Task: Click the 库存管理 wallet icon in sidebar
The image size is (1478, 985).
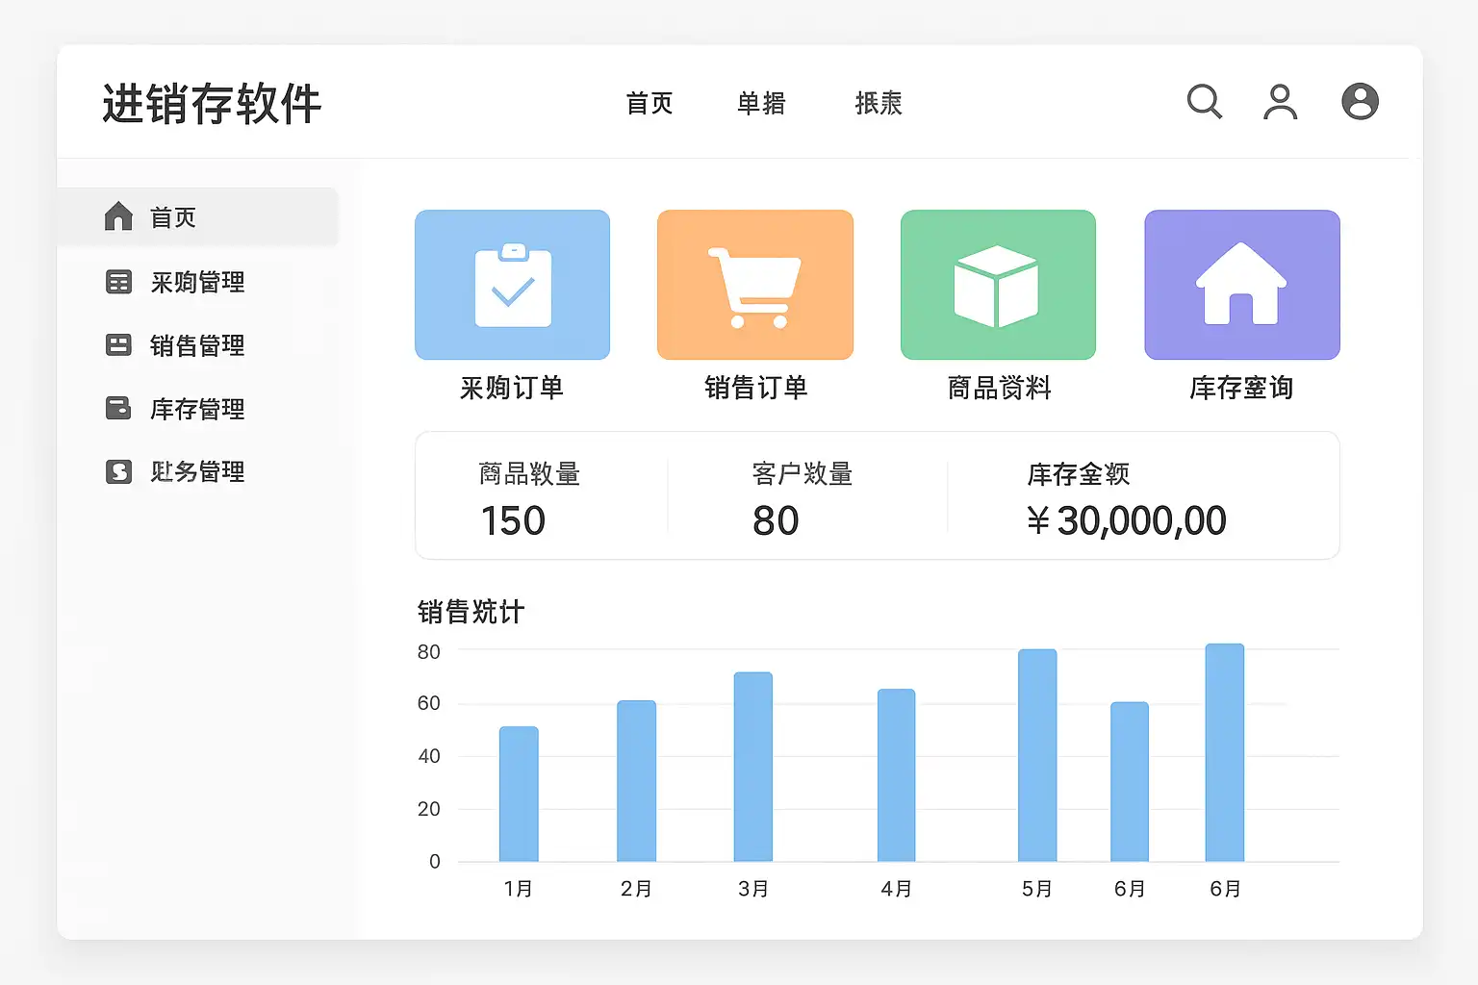Action: pyautogui.click(x=118, y=409)
